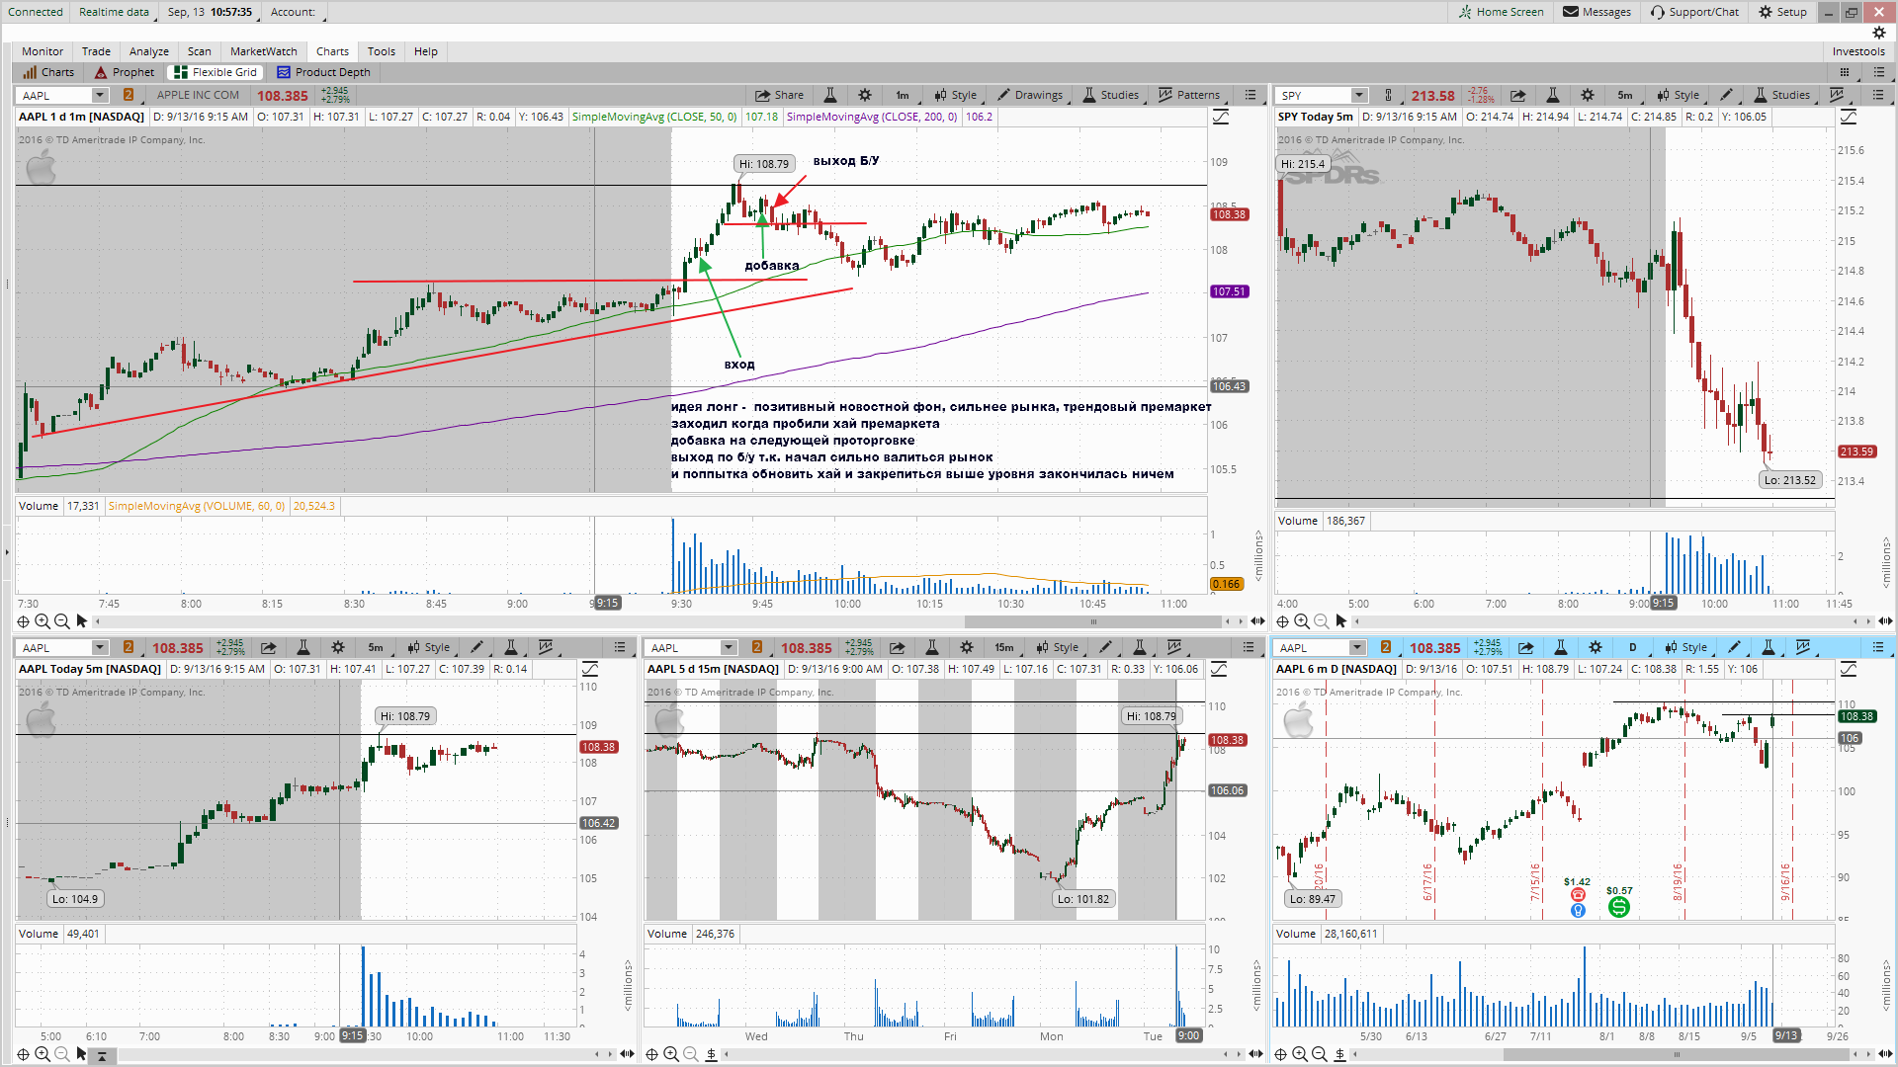The height and width of the screenshot is (1067, 1898).
Task: Click zoom in magnifier below the SPY chart
Action: click(x=1302, y=621)
